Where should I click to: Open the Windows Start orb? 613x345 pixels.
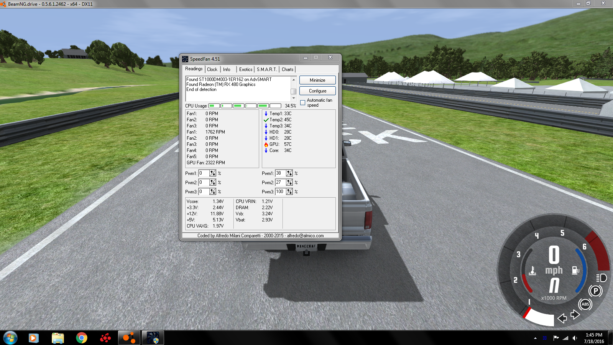(10, 338)
